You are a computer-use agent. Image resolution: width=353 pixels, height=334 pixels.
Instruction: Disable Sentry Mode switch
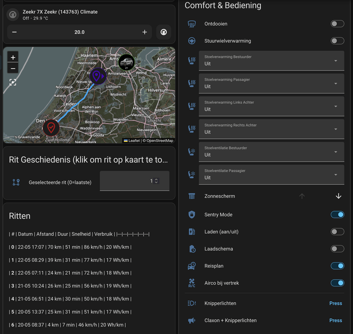pos(337,215)
